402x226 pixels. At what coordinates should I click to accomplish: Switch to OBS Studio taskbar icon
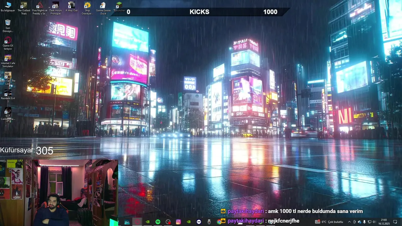[168, 222]
